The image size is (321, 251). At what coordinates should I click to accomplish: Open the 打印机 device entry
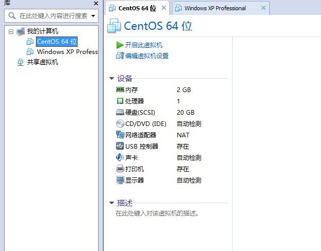pos(135,169)
